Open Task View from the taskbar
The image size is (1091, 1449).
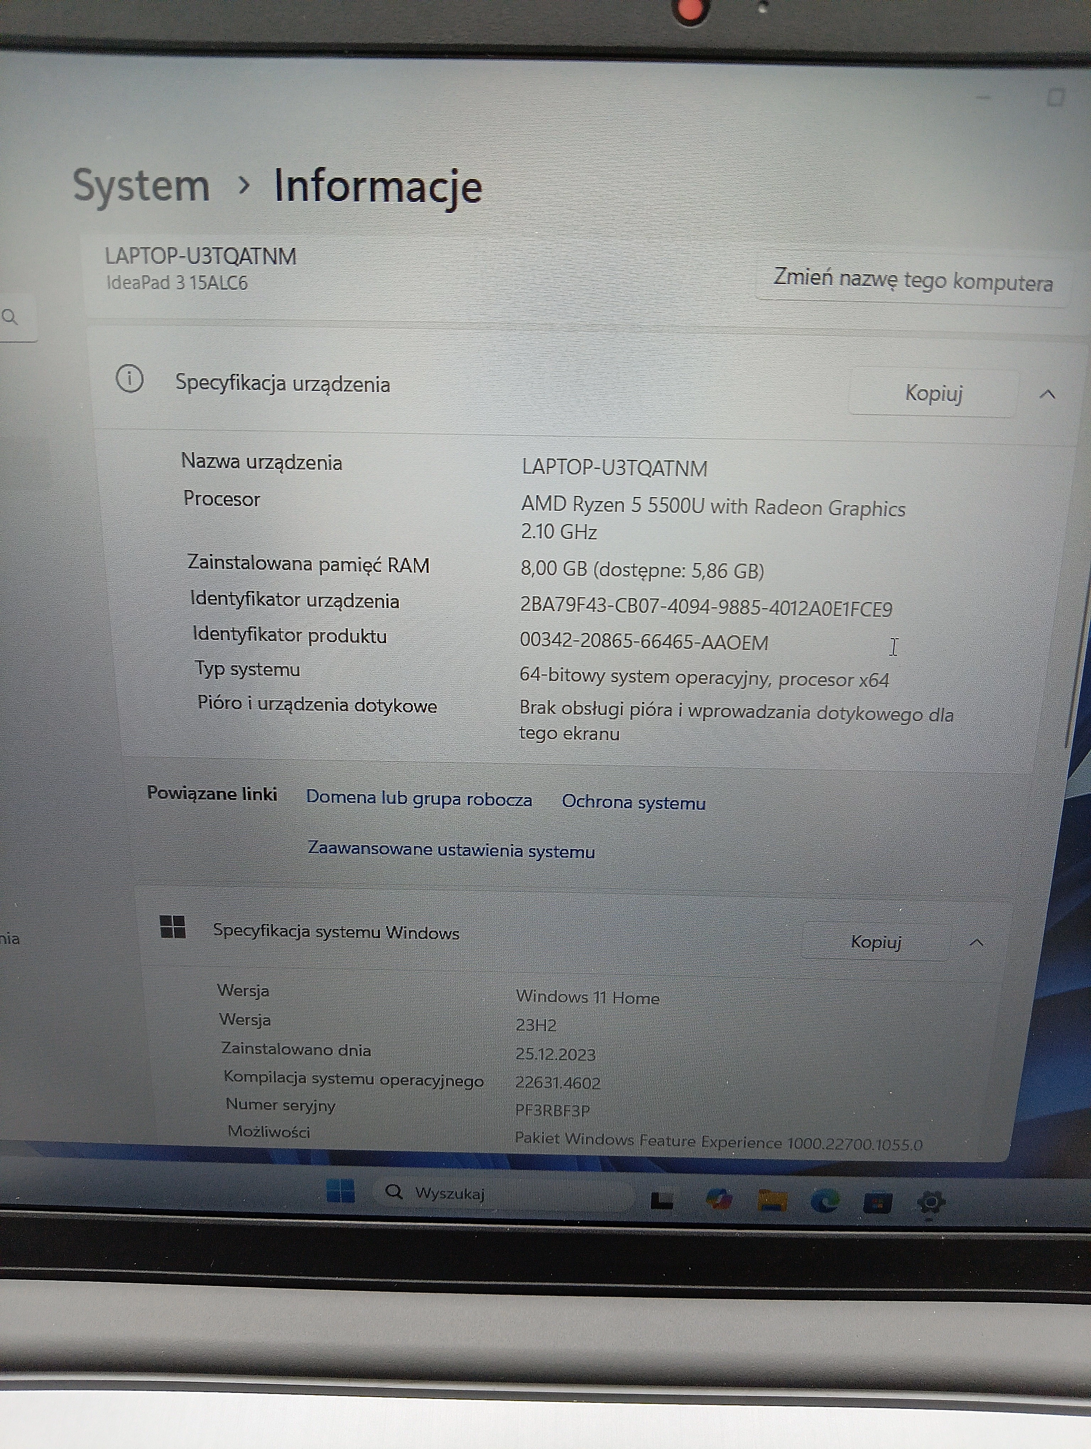click(x=661, y=1200)
